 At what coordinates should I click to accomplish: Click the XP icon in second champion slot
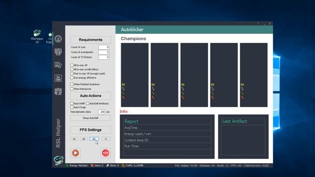tap(153, 85)
